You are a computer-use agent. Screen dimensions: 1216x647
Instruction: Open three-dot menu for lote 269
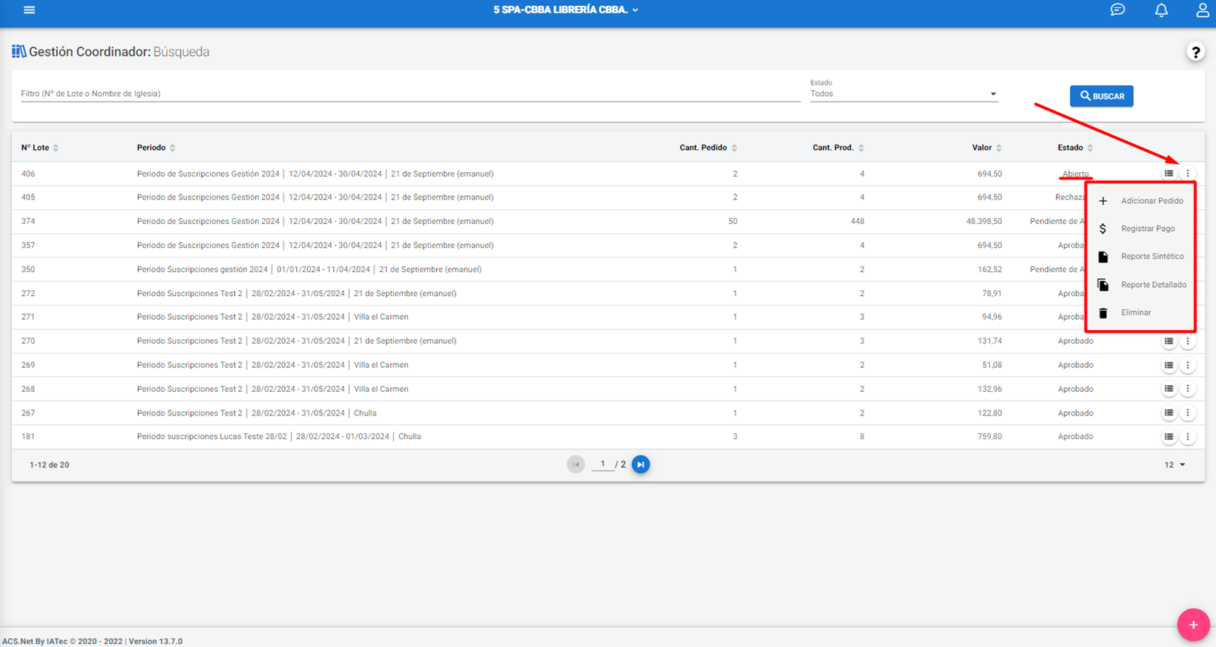point(1188,365)
